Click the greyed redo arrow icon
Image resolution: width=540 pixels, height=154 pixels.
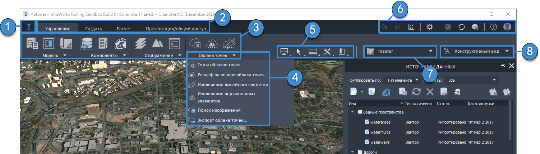[398, 27]
